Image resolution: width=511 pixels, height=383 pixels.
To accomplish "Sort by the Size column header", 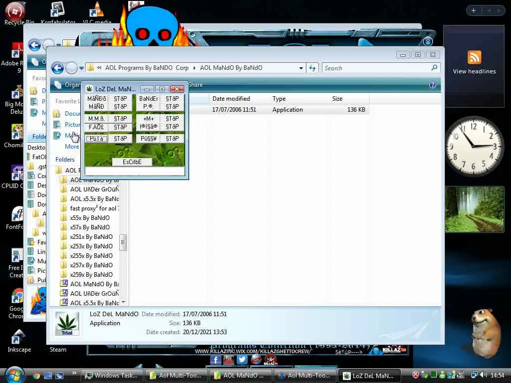I will 349,99.
